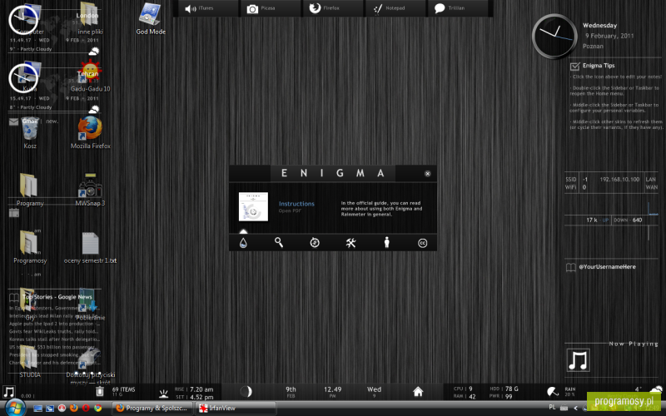The width and height of the screenshot is (666, 416).
Task: Open the Gadu-Gadu 10 desktop shortcut
Action: tap(90, 77)
